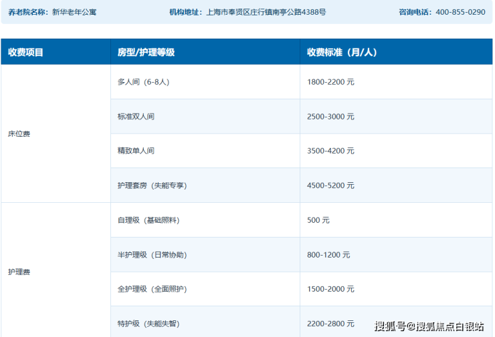Click the price 2200-2800 元
495x337 pixels.
pyautogui.click(x=330, y=324)
